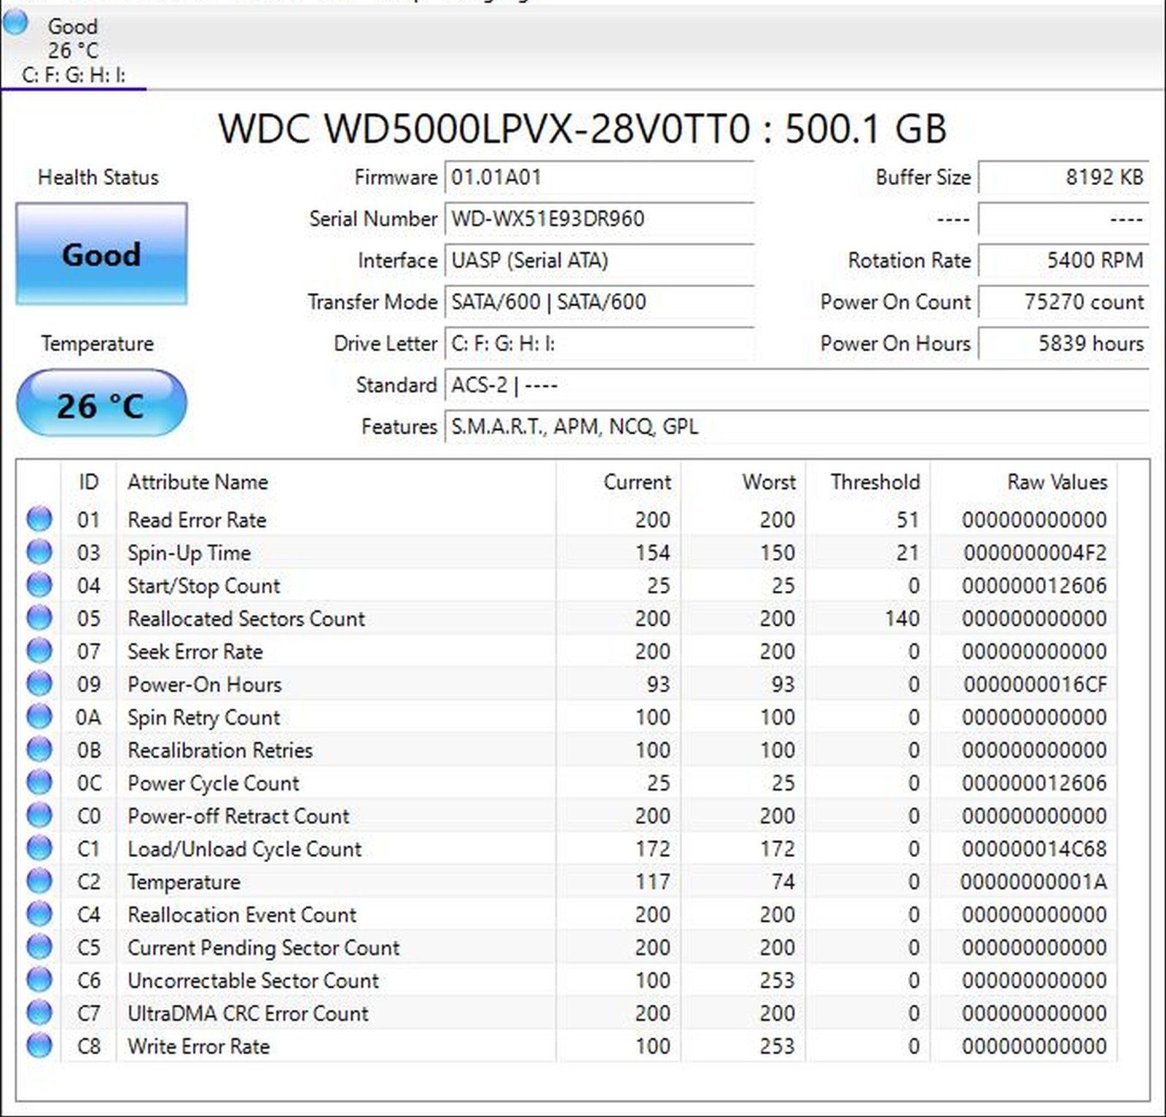Click the Firmware field 01.01A01
This screenshot has height=1117, width=1166.
tap(599, 177)
